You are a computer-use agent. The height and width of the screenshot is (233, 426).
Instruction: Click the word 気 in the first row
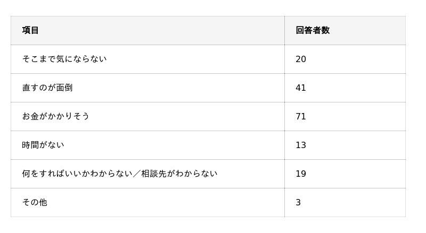click(x=60, y=59)
